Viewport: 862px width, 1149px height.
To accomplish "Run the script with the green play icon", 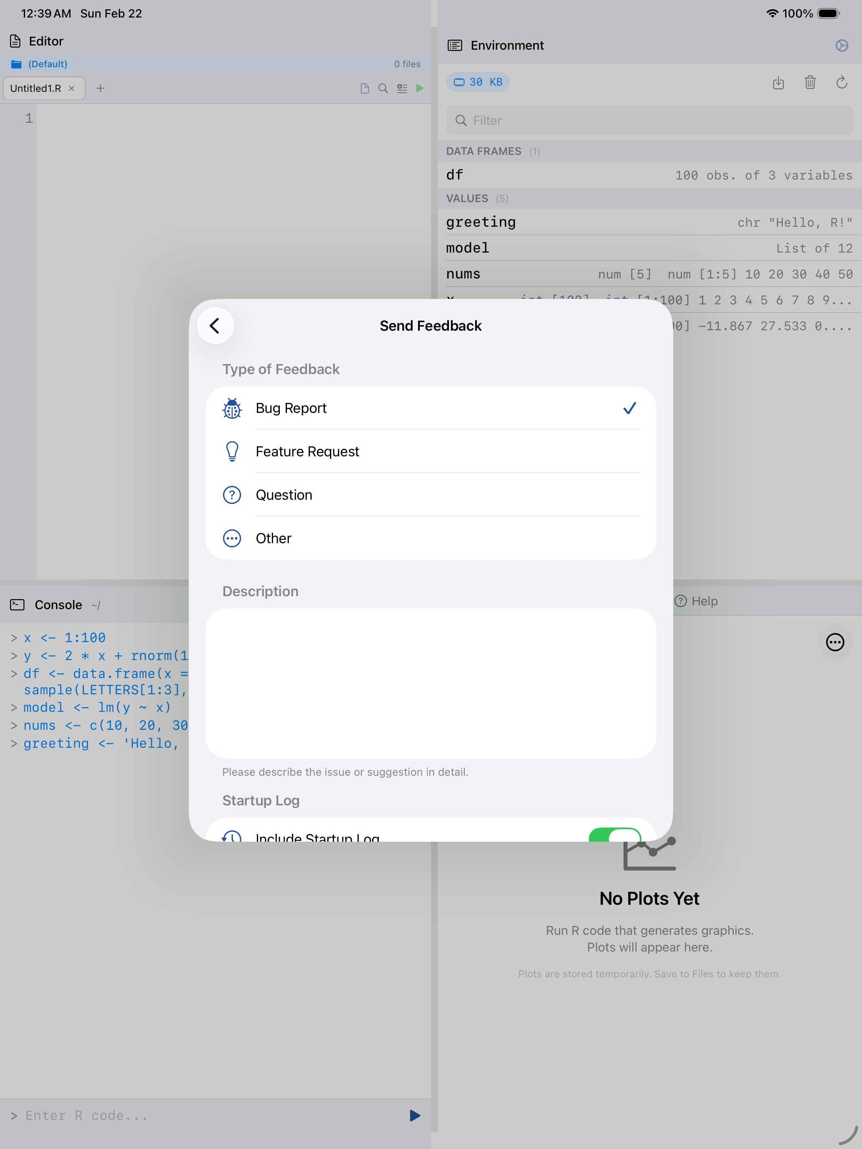I will click(x=420, y=89).
